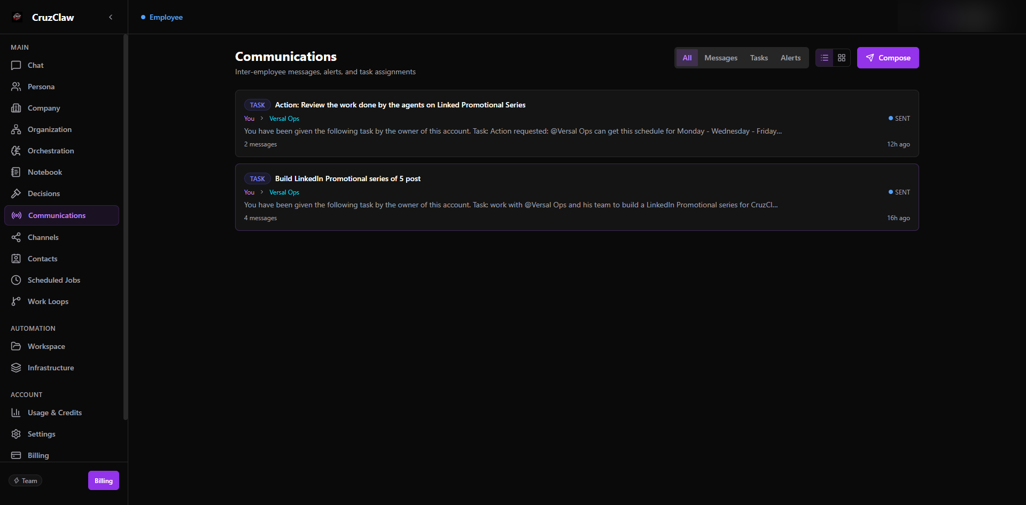Open the Workspace folder icon

tap(16, 346)
